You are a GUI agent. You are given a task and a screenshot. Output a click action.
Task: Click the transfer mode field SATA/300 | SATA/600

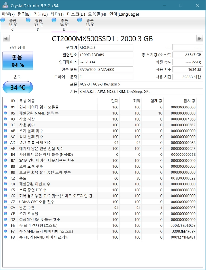tap(106, 69)
